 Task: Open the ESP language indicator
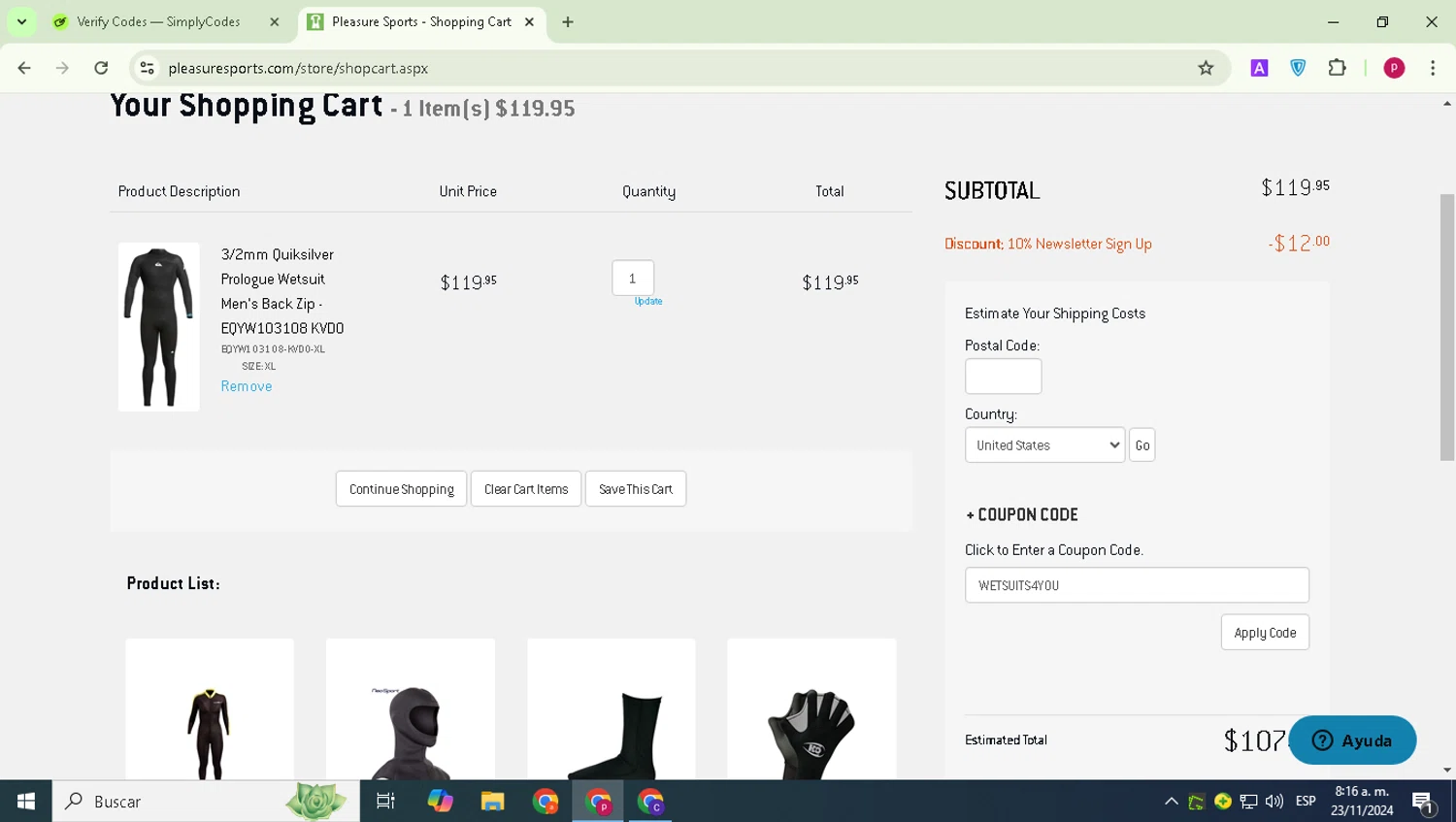click(x=1306, y=802)
